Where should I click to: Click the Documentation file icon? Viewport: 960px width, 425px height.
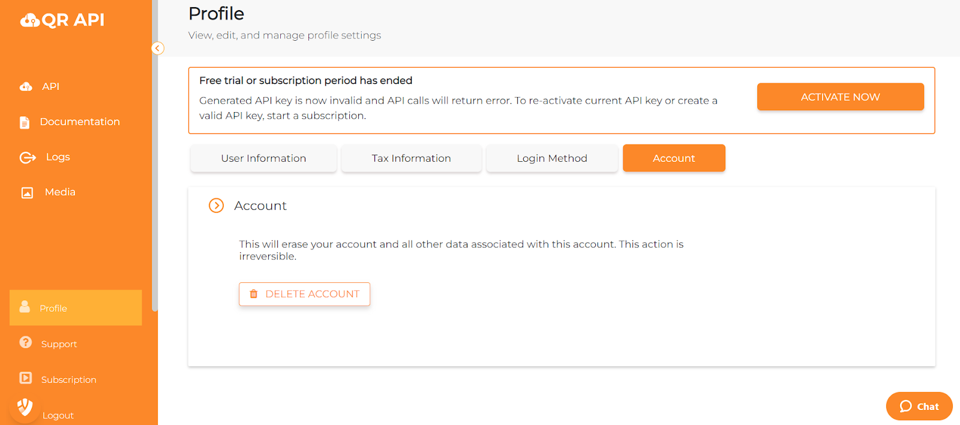tap(25, 122)
